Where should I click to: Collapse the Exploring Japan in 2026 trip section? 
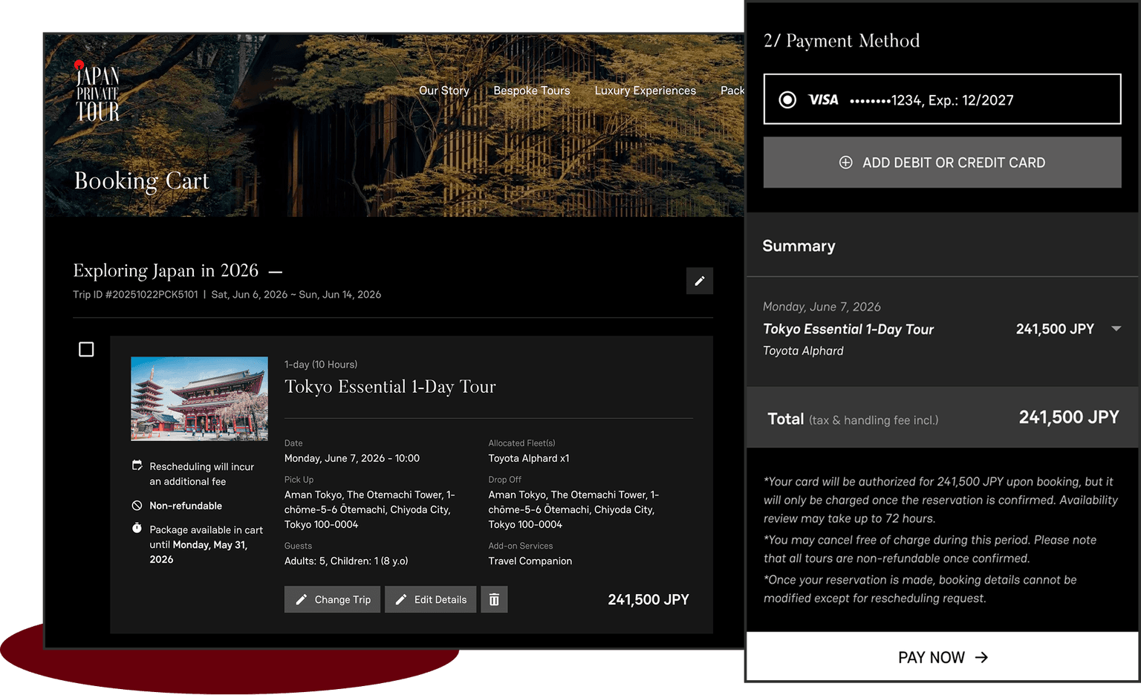pyautogui.click(x=275, y=272)
